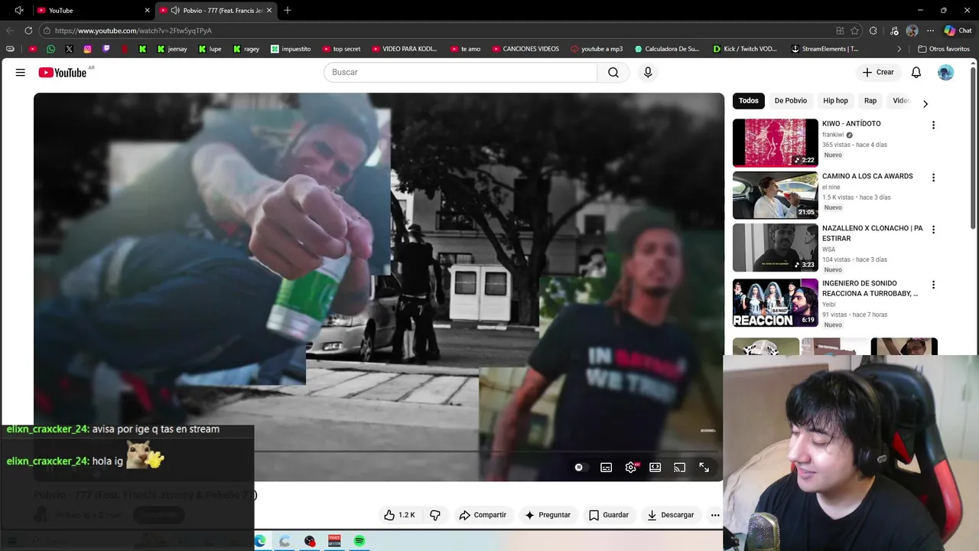This screenshot has height=551, width=979.
Task: Open the YouTube hamburger guide menu
Action: 21,72
